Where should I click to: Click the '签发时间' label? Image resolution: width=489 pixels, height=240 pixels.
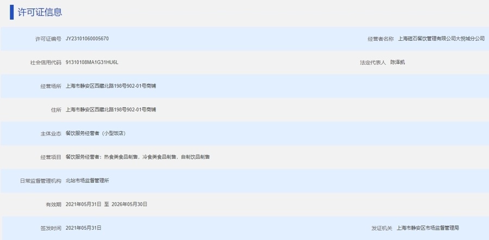(x=51, y=228)
